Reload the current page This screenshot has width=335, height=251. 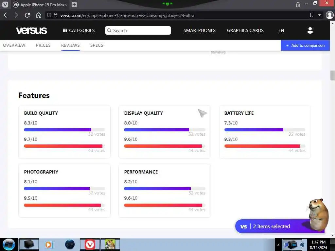(x=27, y=15)
